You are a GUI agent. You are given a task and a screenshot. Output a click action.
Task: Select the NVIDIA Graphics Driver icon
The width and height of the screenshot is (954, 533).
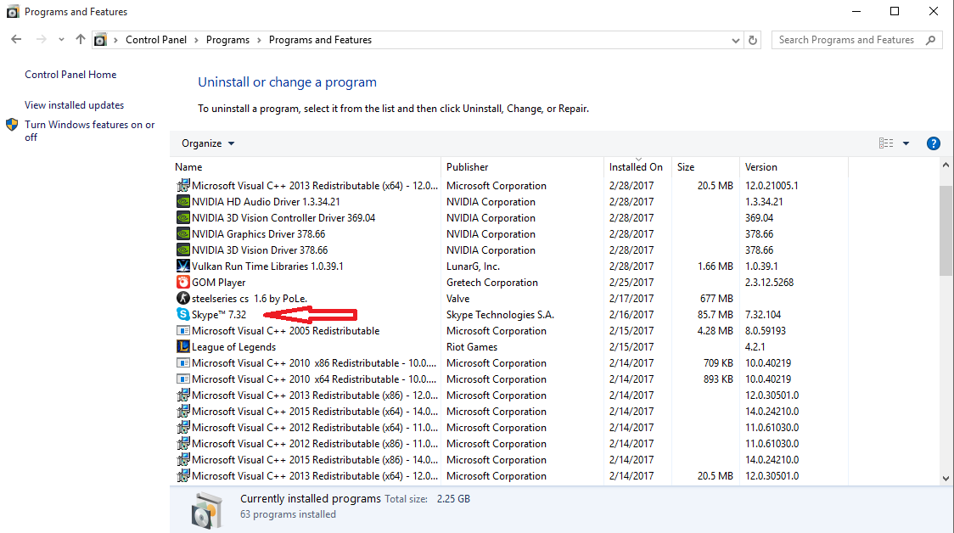[x=182, y=234]
